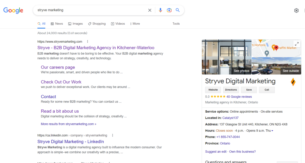Click the ca.linkedin.com breadcrumb URL
305x163 pixels.
[72, 135]
